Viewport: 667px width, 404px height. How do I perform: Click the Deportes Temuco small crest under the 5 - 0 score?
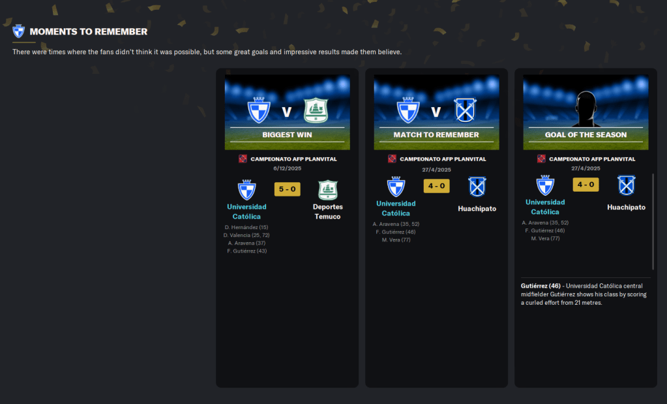pos(328,190)
